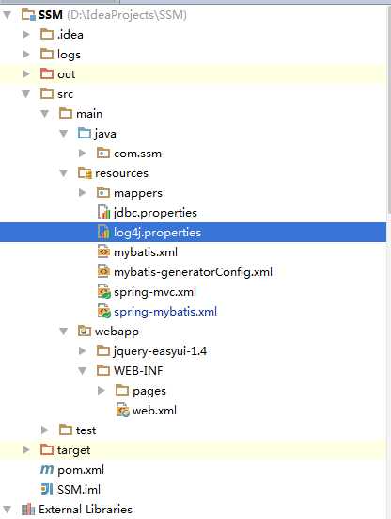The height and width of the screenshot is (519, 391).
Task: Collapse the resources folder arrow
Action: click(63, 173)
